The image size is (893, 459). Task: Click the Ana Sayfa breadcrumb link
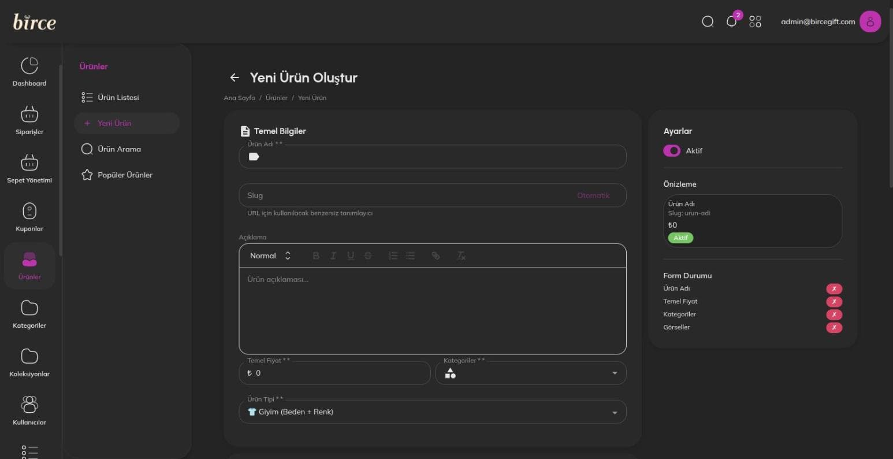coord(239,98)
